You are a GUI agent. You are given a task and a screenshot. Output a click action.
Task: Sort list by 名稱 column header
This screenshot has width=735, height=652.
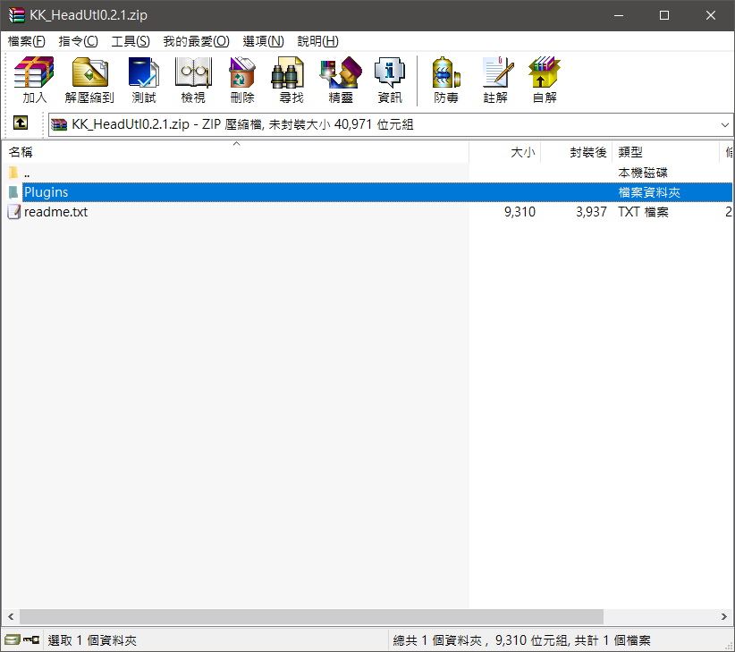21,152
